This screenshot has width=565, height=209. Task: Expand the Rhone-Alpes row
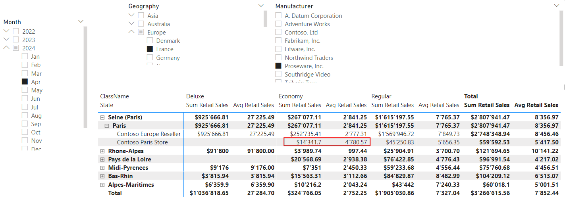click(102, 151)
